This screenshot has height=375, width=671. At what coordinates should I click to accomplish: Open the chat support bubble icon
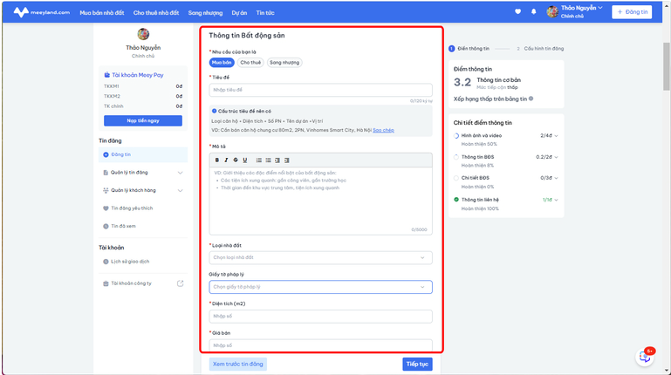(x=645, y=357)
